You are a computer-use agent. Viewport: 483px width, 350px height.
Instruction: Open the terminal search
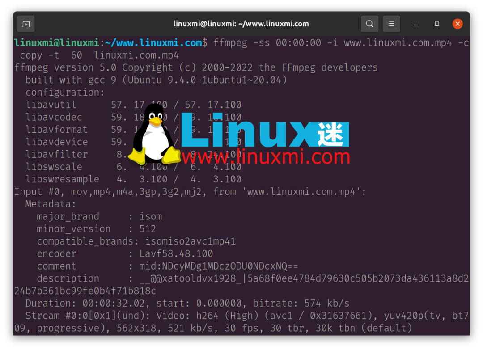pos(369,24)
